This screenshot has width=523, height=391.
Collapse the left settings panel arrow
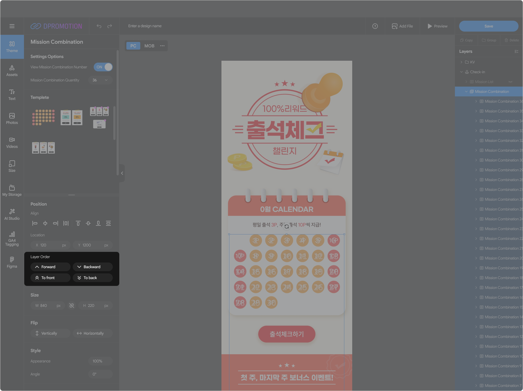[122, 173]
